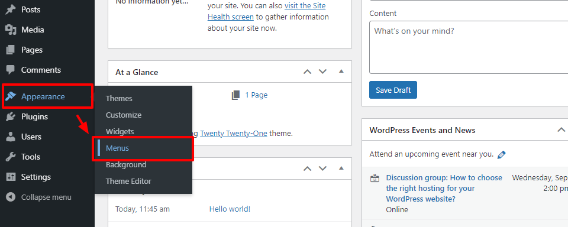Click the At a Glance heading

coord(137,72)
